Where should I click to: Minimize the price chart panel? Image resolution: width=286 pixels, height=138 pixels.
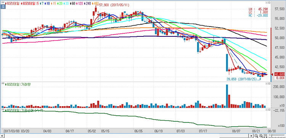coord(267,3)
